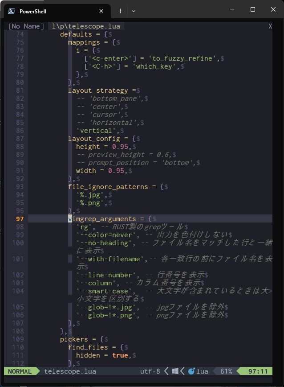Click the utf-8 encoding label
This screenshot has width=284, height=387.
(x=150, y=371)
